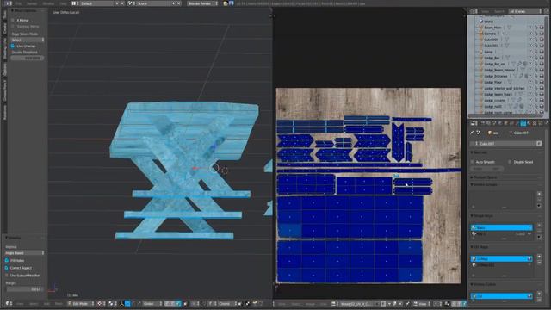Viewport: 551px width, 310px height.
Task: Enable the Topology Mirror checkbox
Action: click(x=13, y=27)
